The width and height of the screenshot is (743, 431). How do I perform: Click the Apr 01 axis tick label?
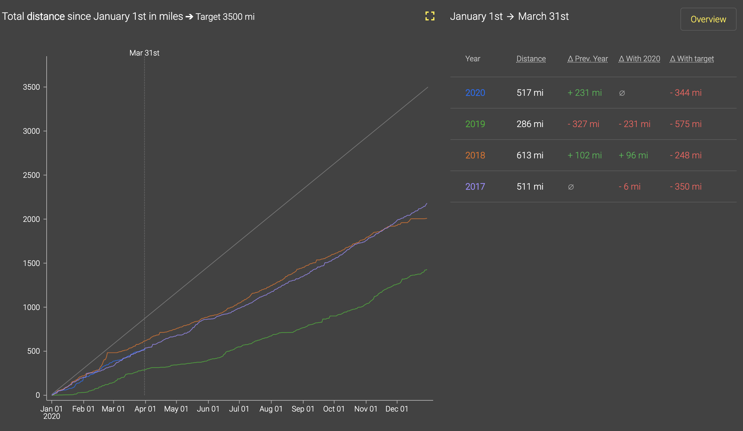tap(145, 409)
